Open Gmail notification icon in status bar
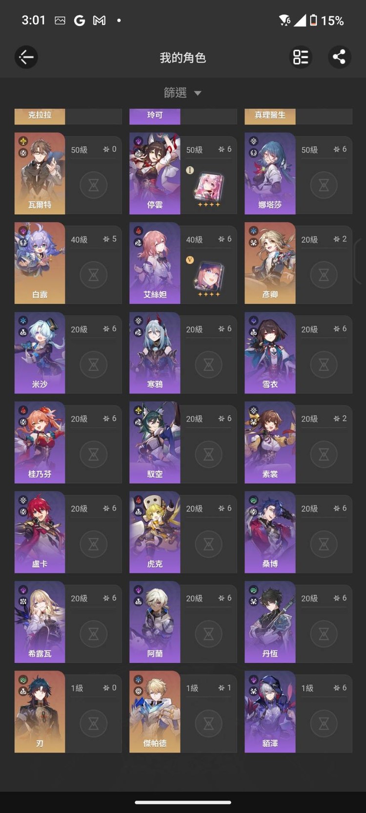366x813 pixels. pos(99,20)
